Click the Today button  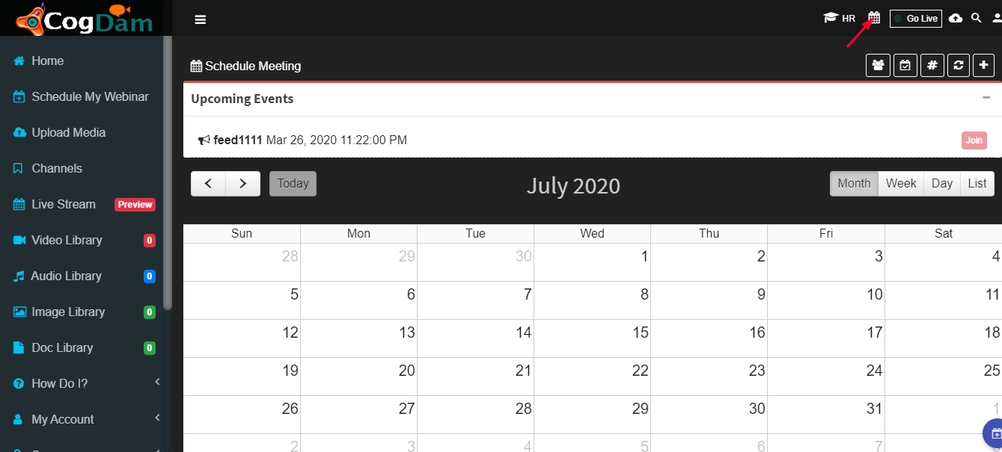(293, 184)
